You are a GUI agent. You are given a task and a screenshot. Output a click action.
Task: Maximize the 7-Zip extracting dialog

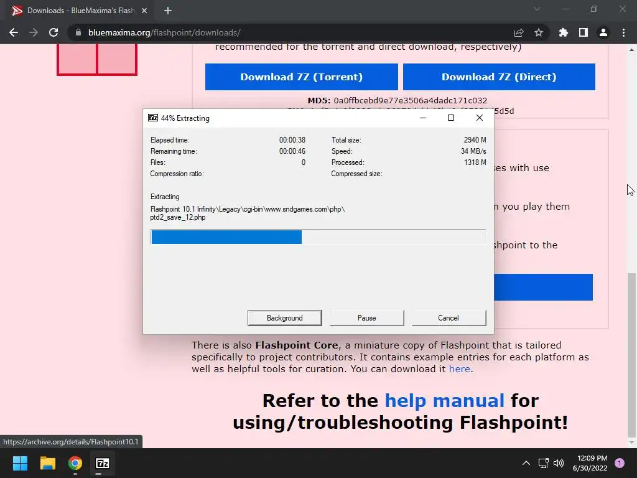pyautogui.click(x=451, y=118)
